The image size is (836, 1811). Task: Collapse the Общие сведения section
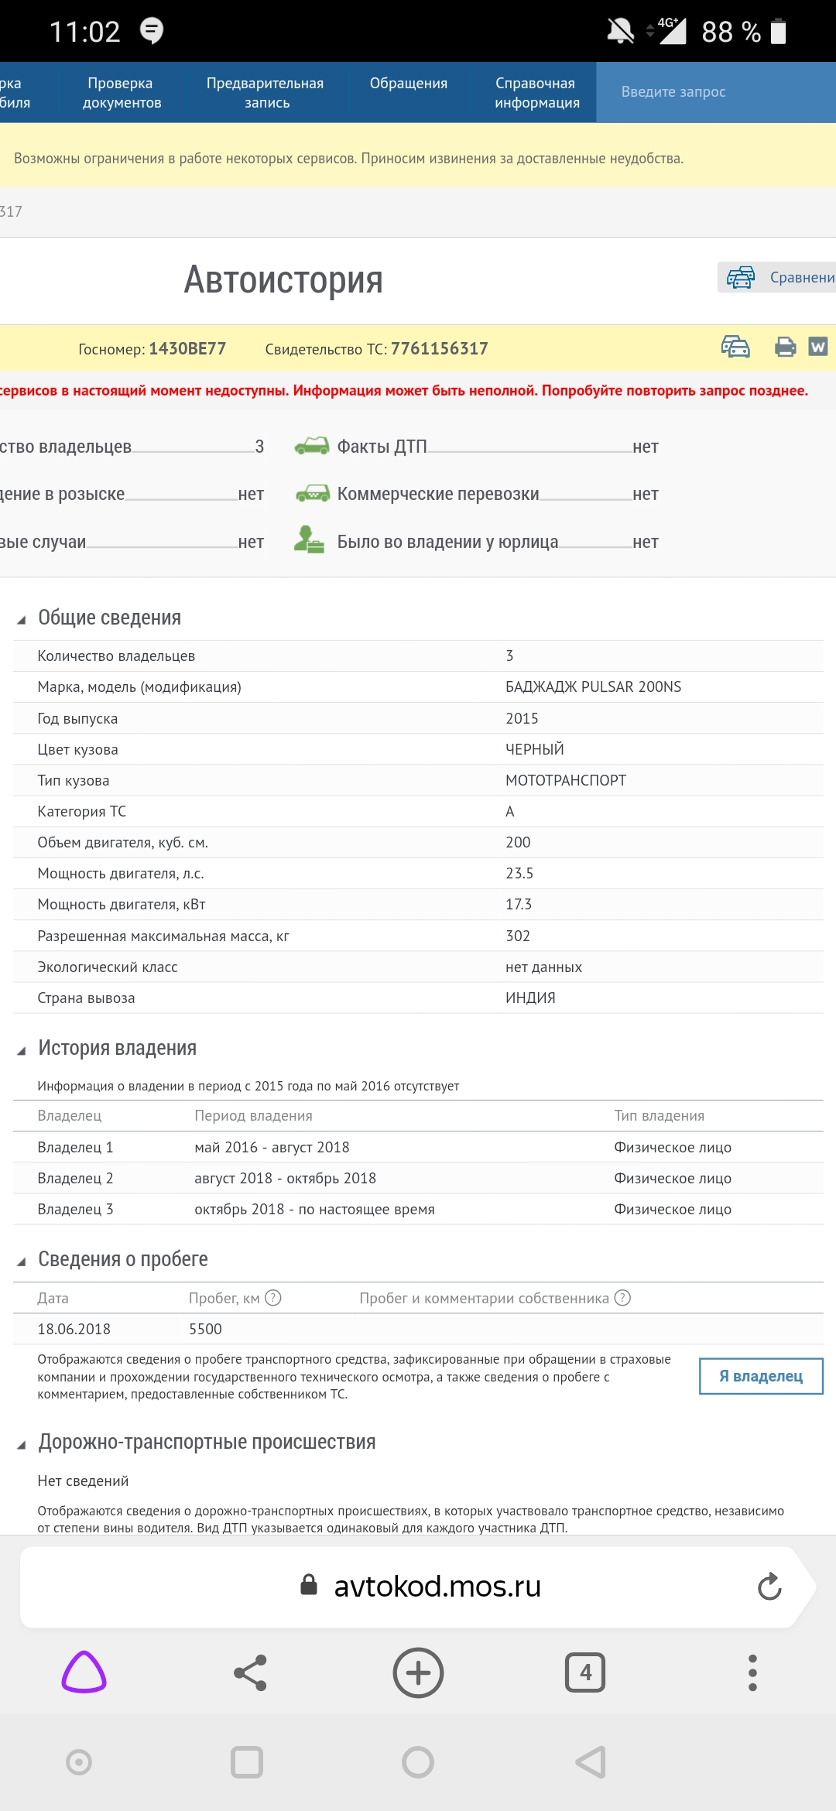[x=22, y=619]
